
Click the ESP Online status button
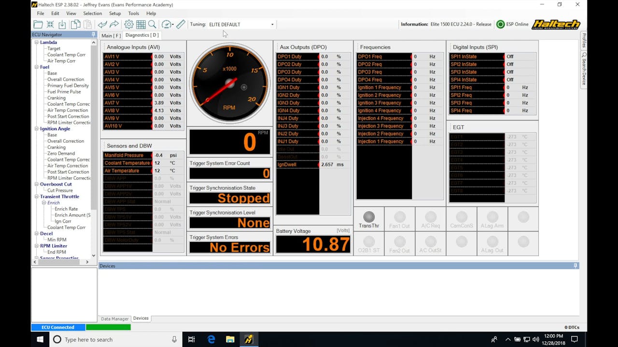coord(512,24)
